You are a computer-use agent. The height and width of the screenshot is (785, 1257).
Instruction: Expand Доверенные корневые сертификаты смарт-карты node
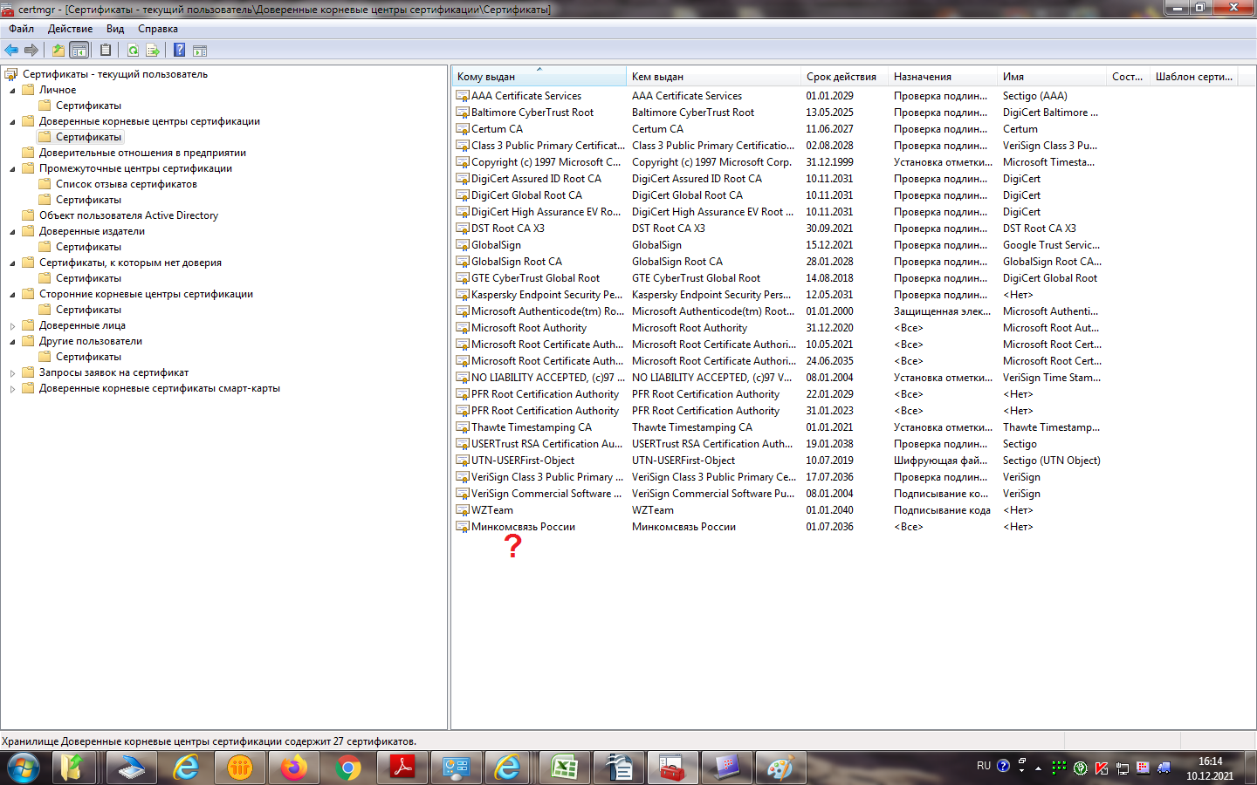click(12, 388)
